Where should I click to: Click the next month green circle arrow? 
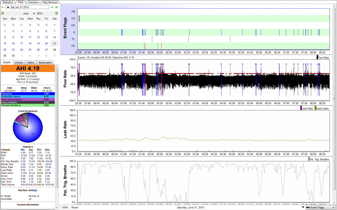56,13
